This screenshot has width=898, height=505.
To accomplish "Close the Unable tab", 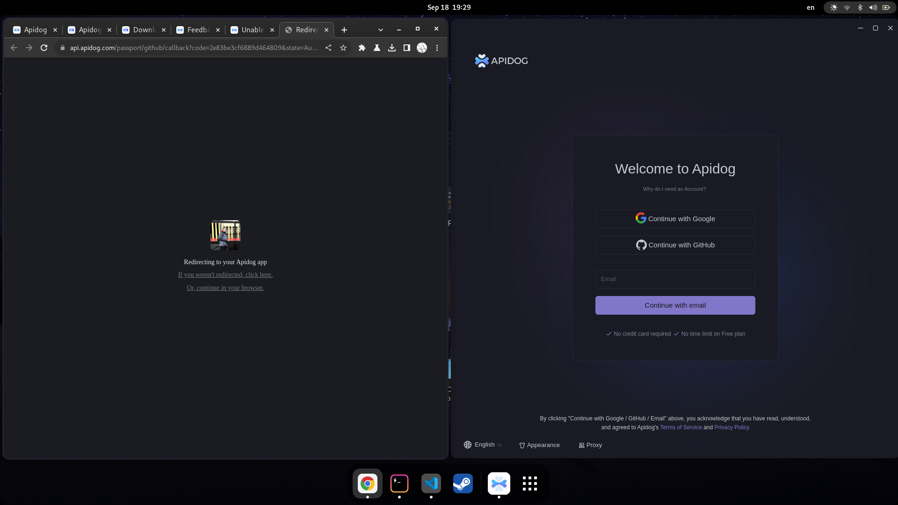I will (x=272, y=30).
